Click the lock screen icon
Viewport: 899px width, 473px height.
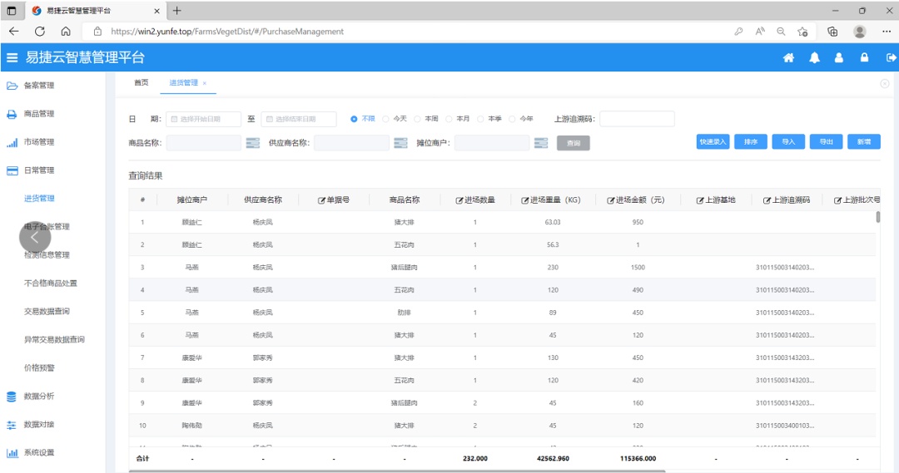pos(865,58)
